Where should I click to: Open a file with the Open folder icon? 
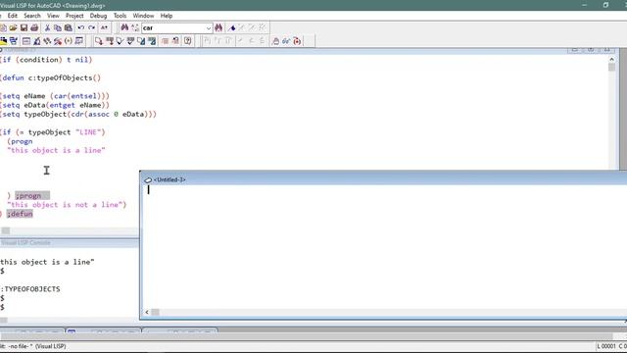(13, 27)
